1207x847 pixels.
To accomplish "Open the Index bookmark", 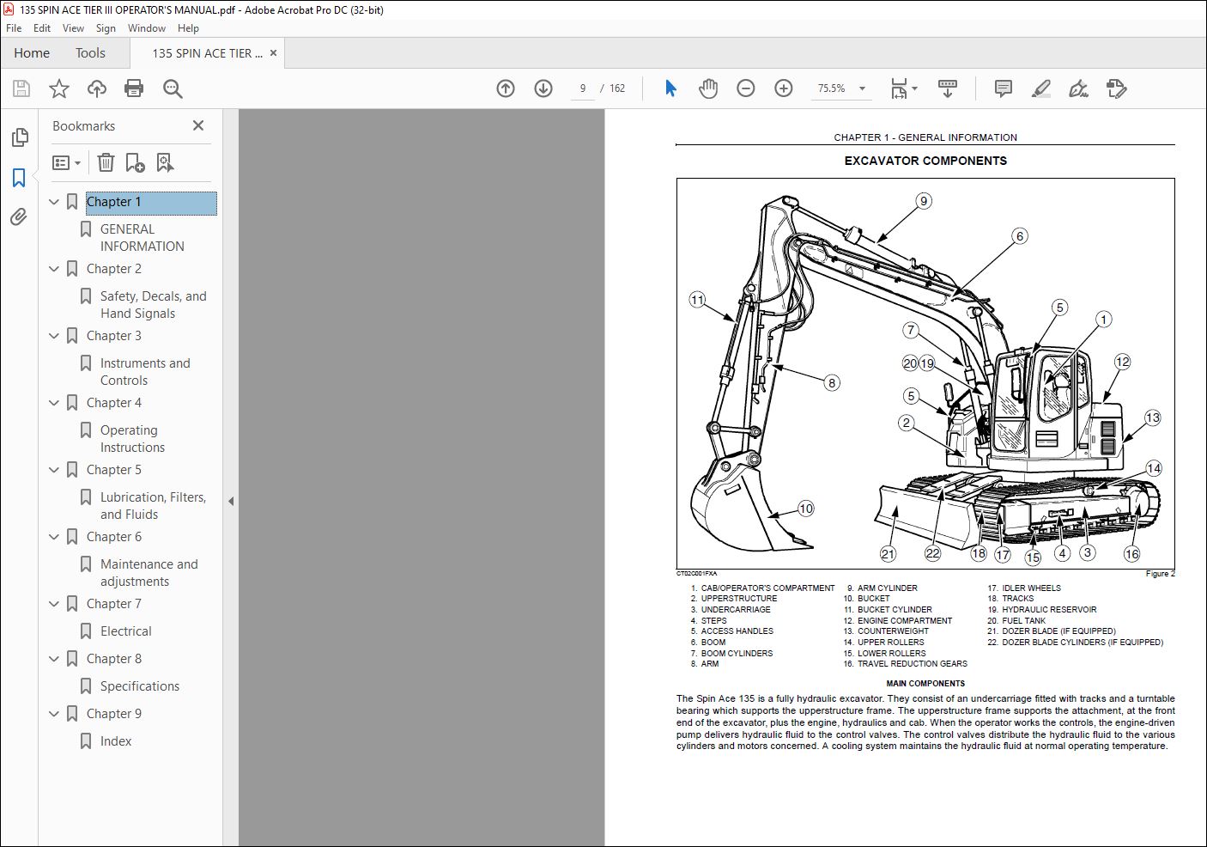I will point(116,741).
